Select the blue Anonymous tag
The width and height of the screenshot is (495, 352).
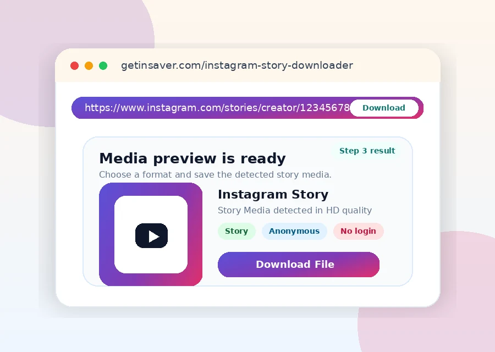(294, 231)
